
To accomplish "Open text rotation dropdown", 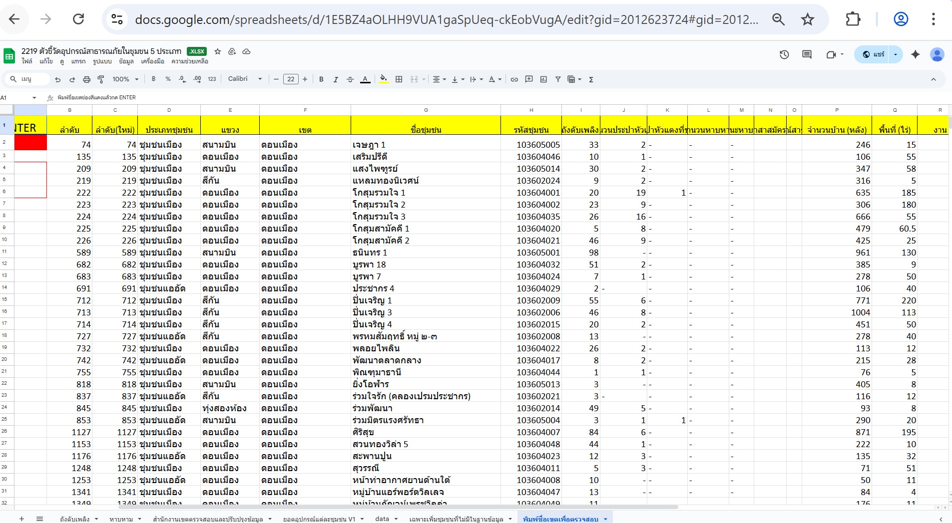I will click(494, 79).
